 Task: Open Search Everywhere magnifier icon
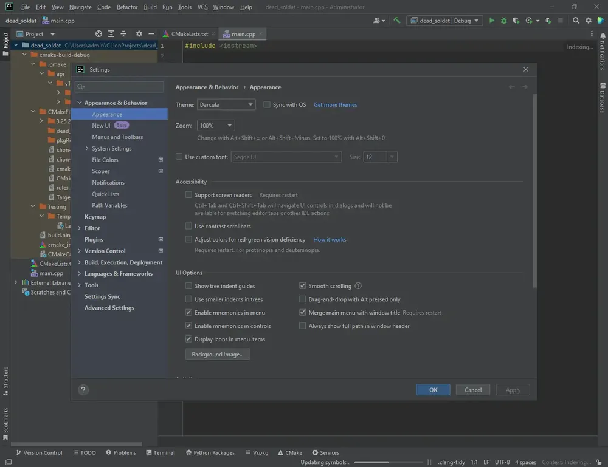(x=576, y=21)
